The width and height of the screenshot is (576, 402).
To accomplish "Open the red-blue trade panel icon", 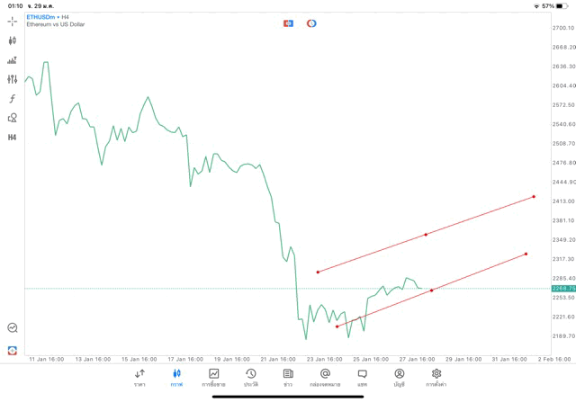I will tap(288, 23).
